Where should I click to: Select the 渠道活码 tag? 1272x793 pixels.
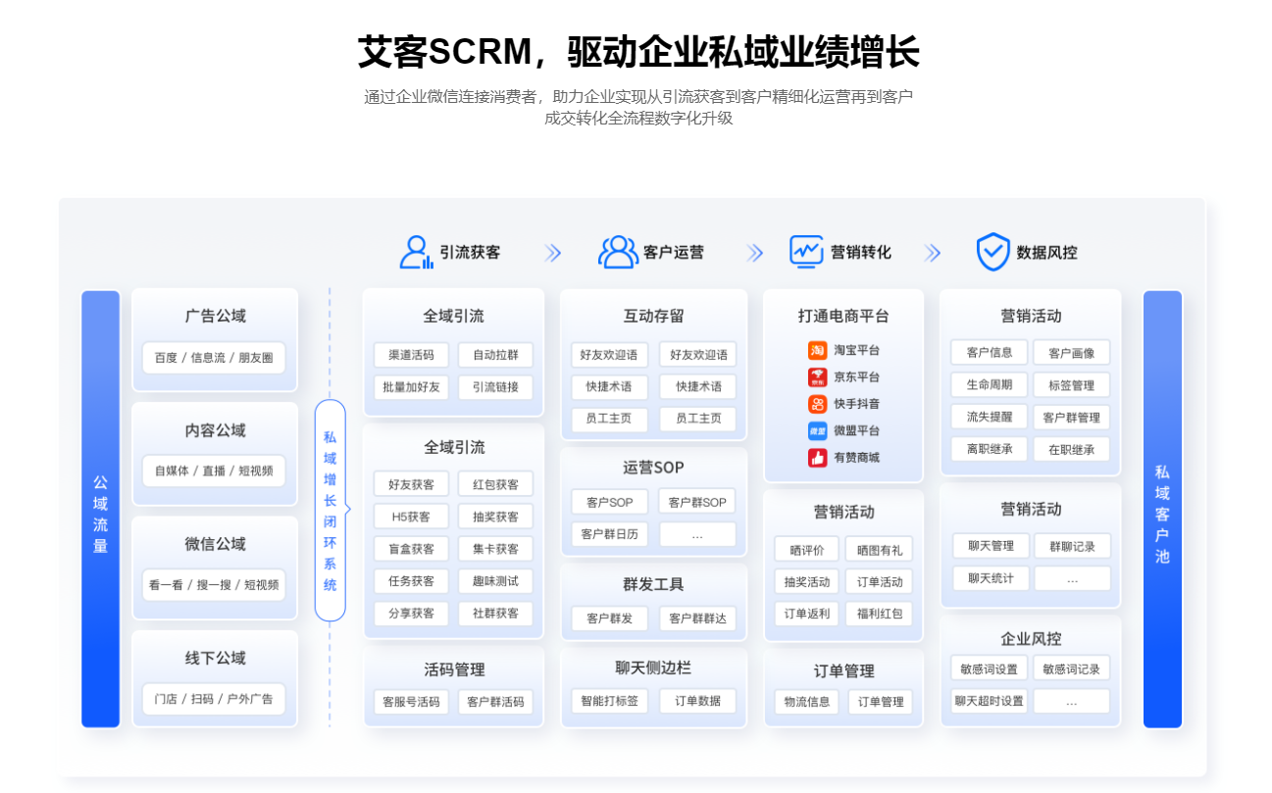coord(411,355)
